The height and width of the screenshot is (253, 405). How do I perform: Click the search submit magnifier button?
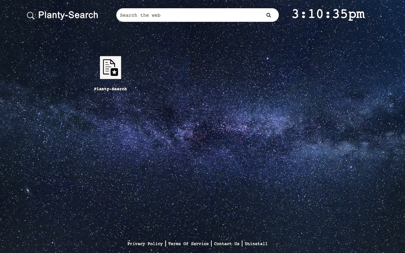pos(269,15)
